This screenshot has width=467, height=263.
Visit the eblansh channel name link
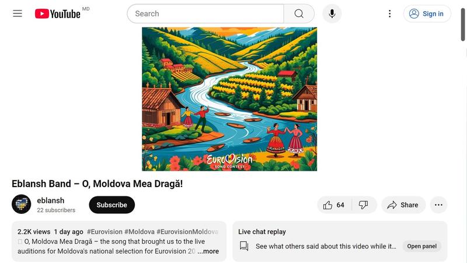click(51, 200)
